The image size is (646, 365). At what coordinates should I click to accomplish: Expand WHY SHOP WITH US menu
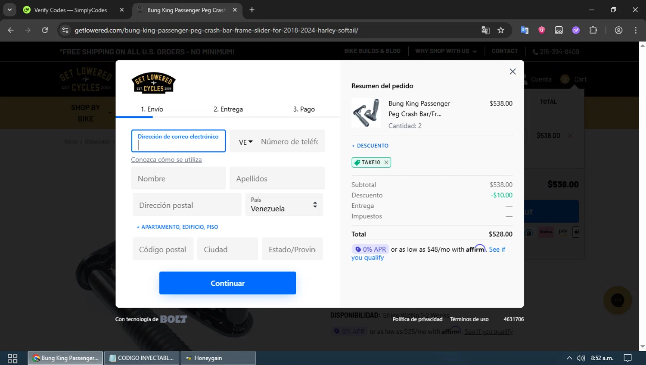pyautogui.click(x=446, y=51)
